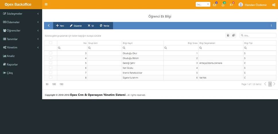
Task: Click the Analiz chart icon
Action: [5, 56]
